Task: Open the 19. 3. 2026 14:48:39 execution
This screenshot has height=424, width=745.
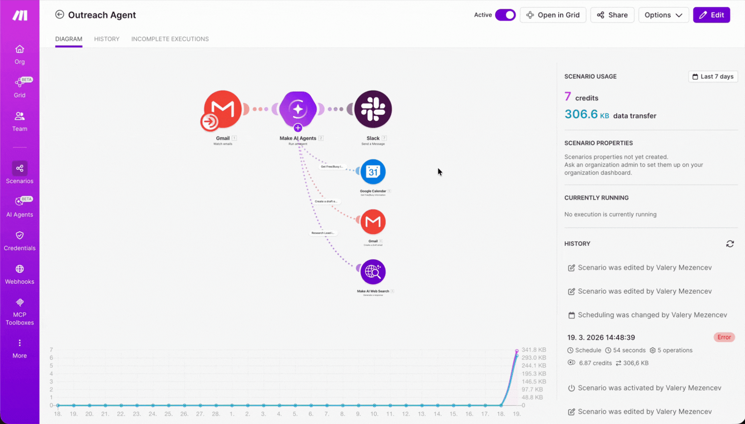Action: (601, 337)
